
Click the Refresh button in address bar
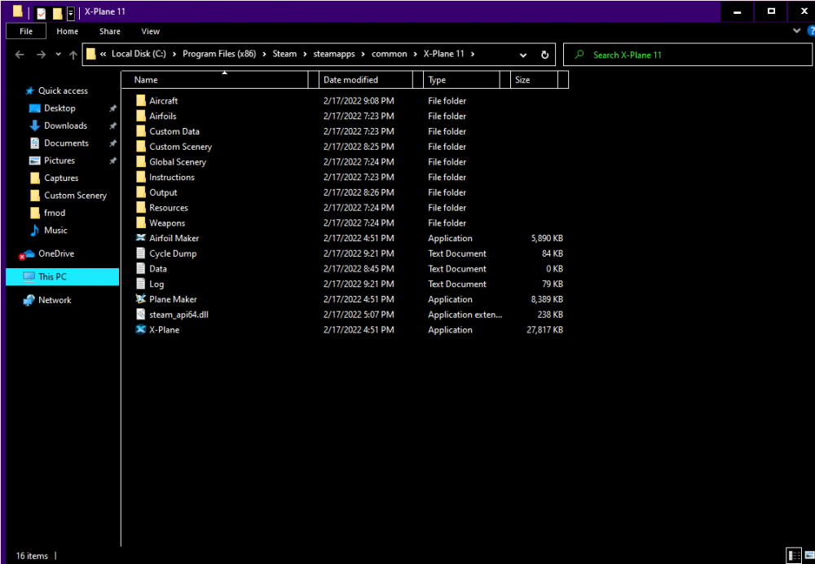click(x=545, y=55)
